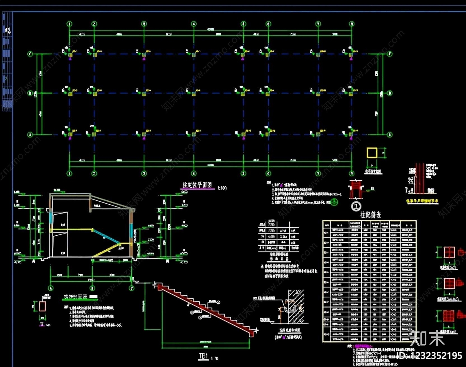Click the 柱定位平面图 drawing title
This screenshot has width=466, height=367.
point(197,185)
